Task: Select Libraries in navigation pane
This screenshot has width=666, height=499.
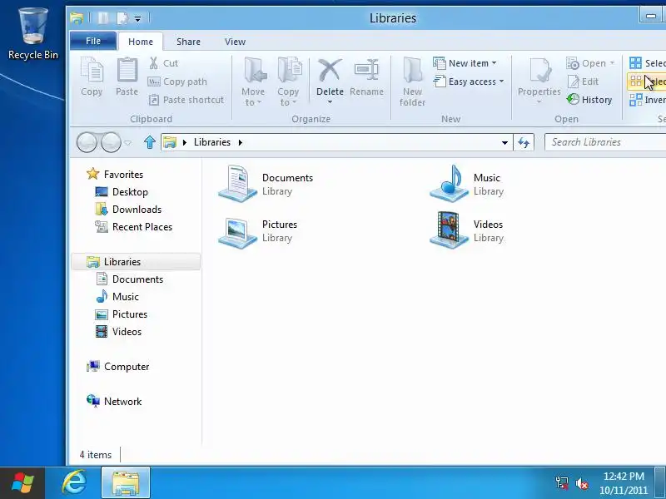Action: click(x=136, y=262)
